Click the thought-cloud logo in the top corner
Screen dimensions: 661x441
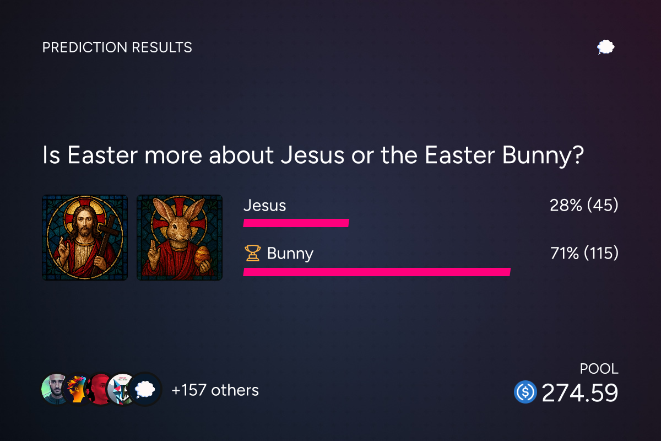[606, 47]
